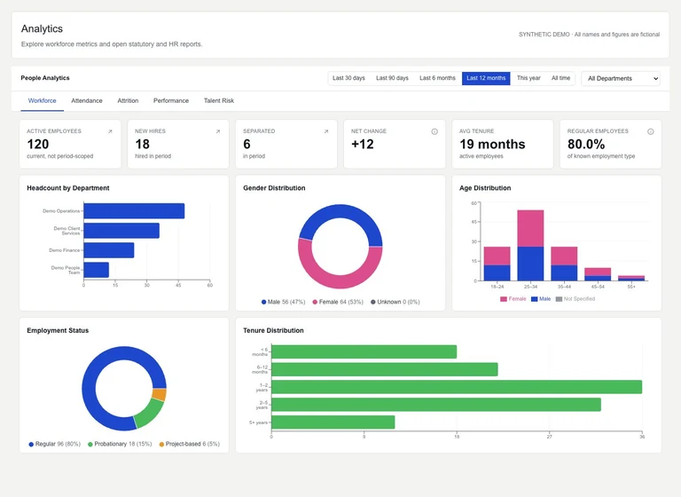Screen dimensions: 681x497
Task: Click the Demo Operations headcount bar
Action: [x=134, y=211]
